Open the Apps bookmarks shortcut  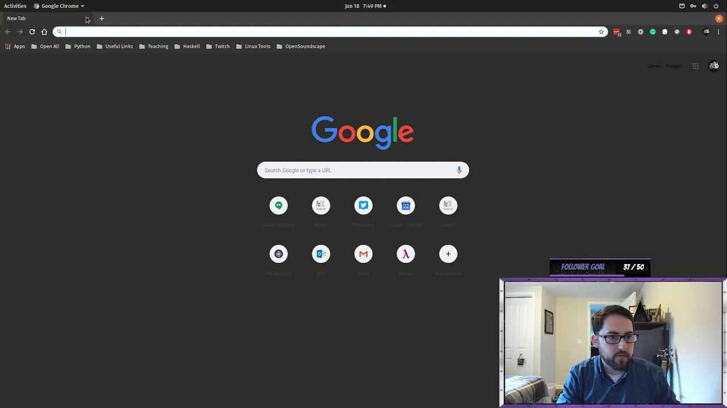tap(15, 46)
